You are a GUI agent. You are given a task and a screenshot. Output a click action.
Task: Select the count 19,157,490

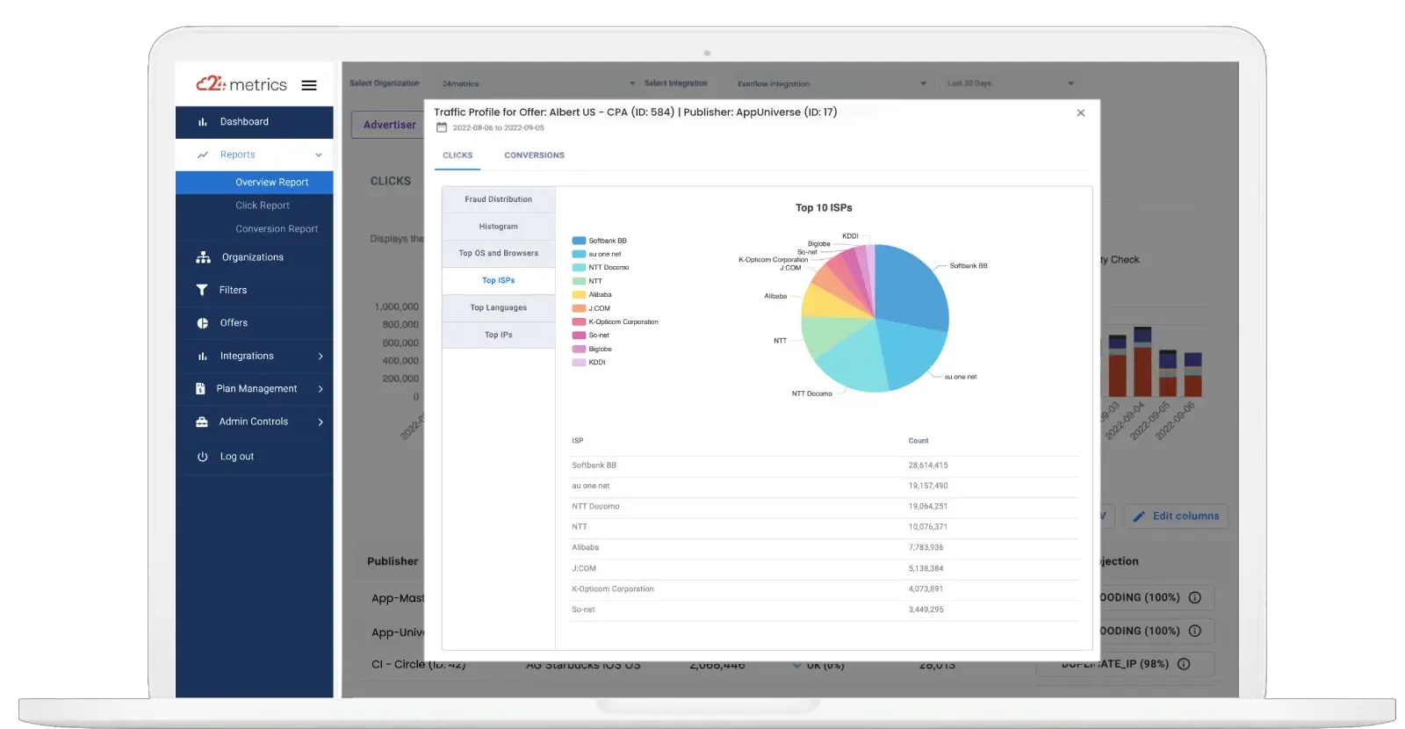[x=928, y=486]
